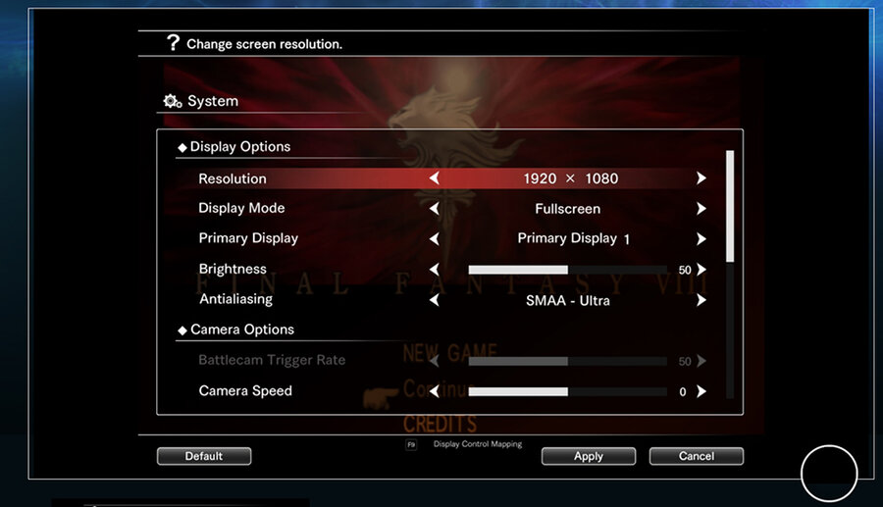Click the Battlecam Trigger Rate label
Screen dimensions: 883x507
272,360
